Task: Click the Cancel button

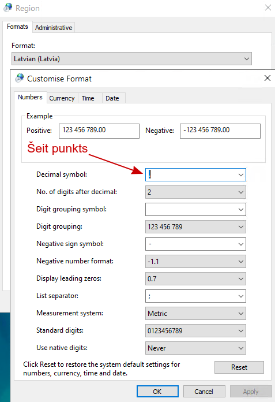Action: pos(204,392)
